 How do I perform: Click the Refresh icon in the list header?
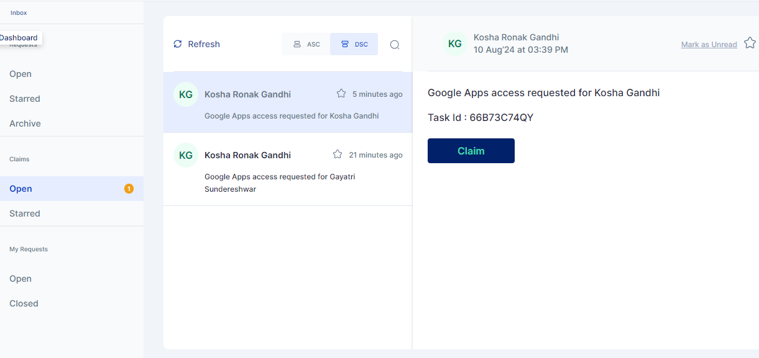coord(178,44)
